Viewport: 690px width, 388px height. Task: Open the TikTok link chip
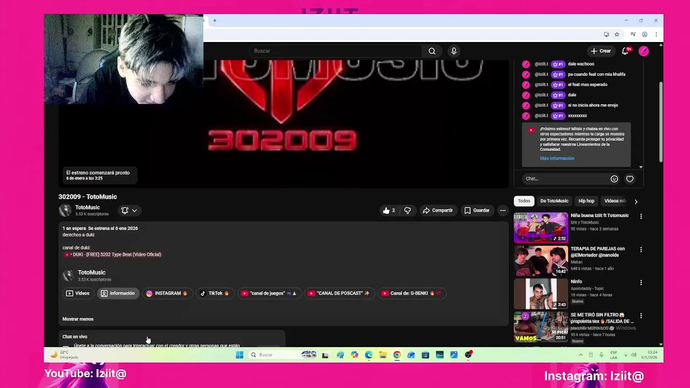pyautogui.click(x=214, y=293)
